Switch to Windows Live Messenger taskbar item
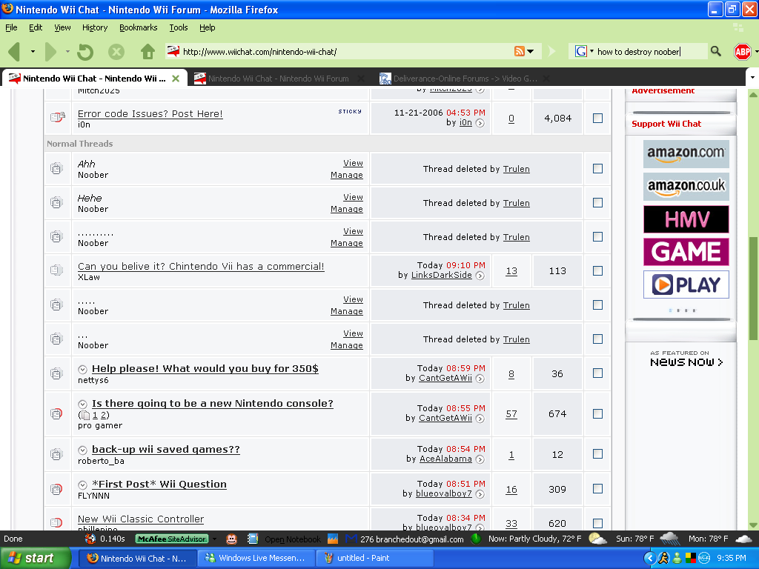The width and height of the screenshot is (759, 569). [x=256, y=558]
